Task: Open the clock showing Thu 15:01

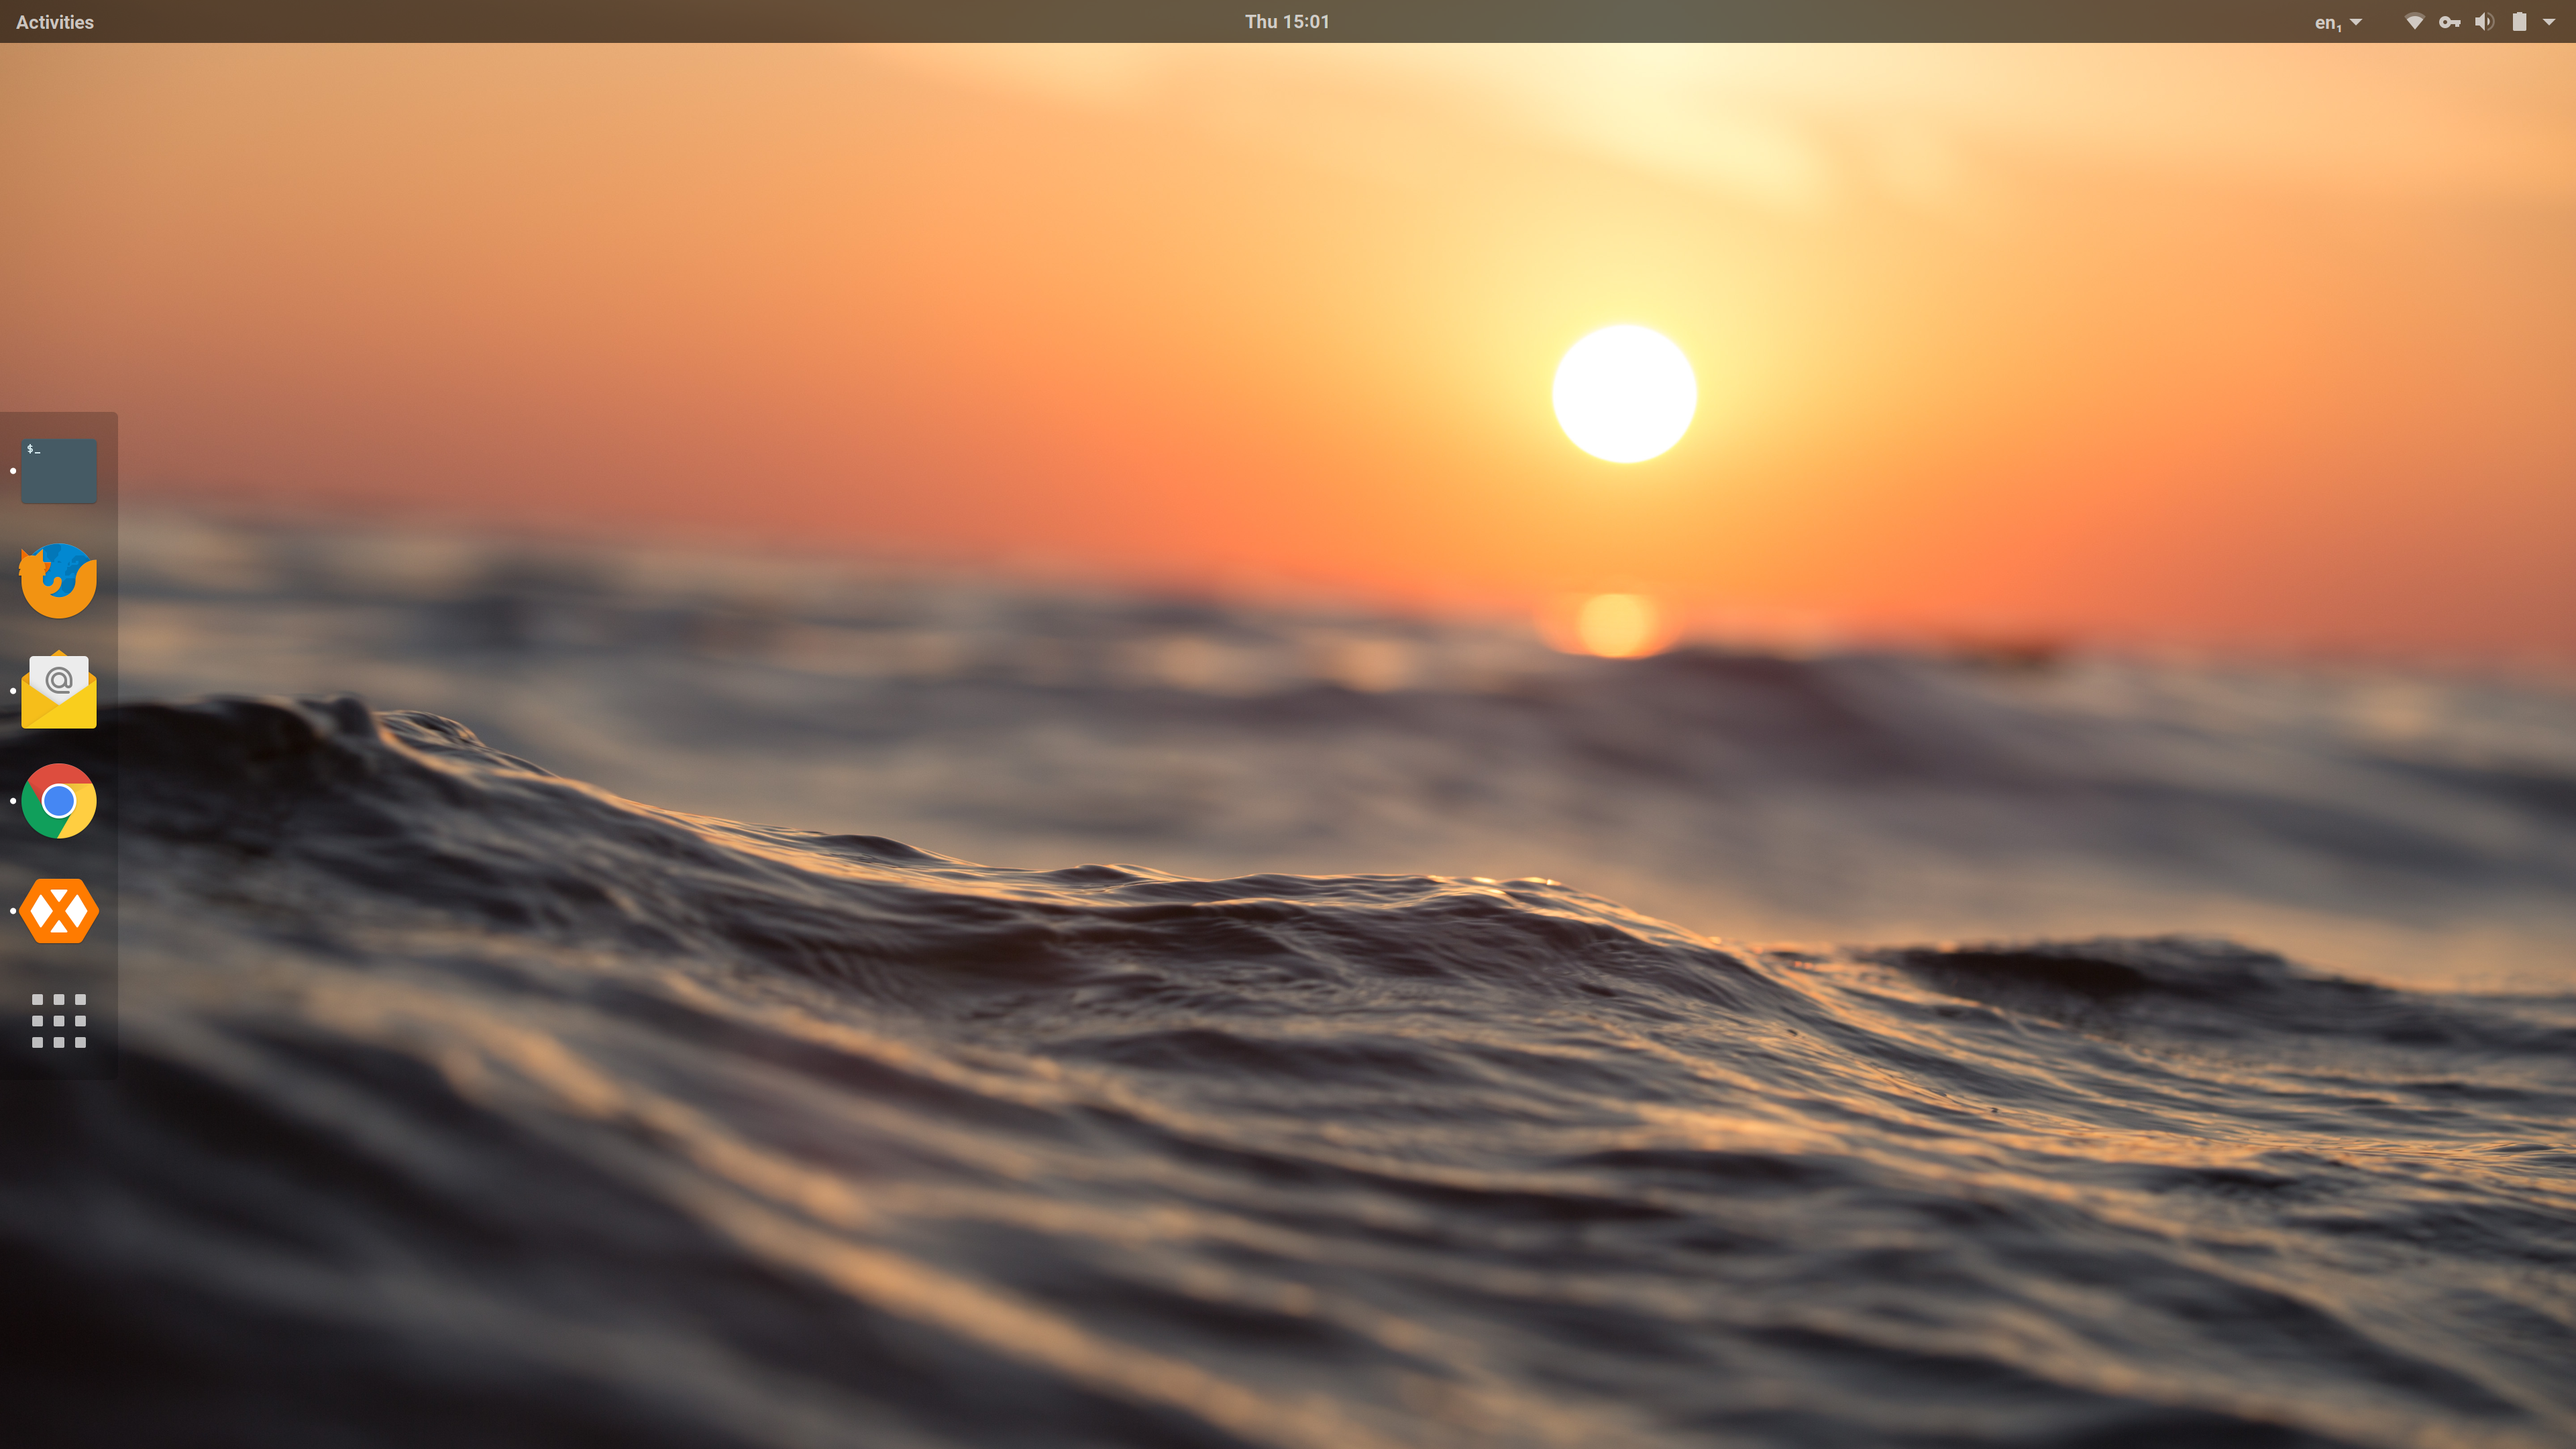Action: click(x=1287, y=22)
